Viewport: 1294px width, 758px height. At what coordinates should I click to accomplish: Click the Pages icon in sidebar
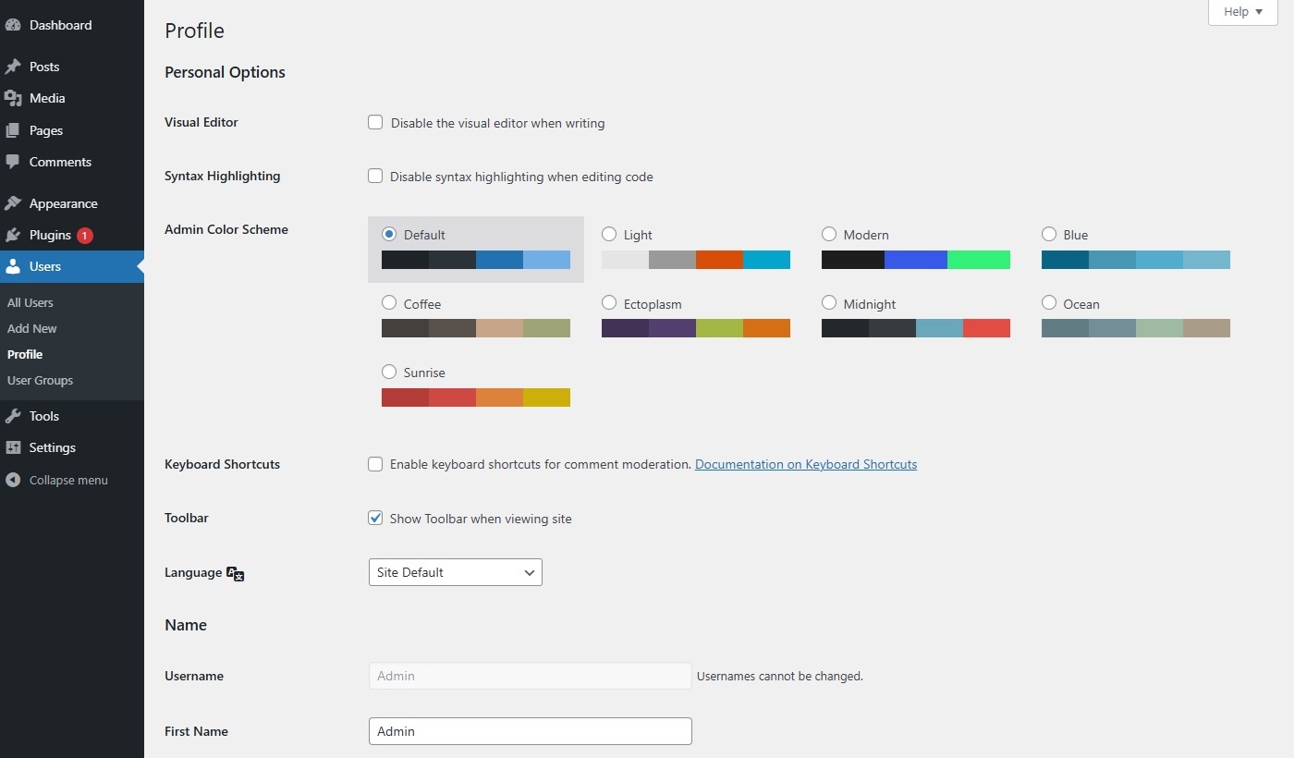pos(13,130)
